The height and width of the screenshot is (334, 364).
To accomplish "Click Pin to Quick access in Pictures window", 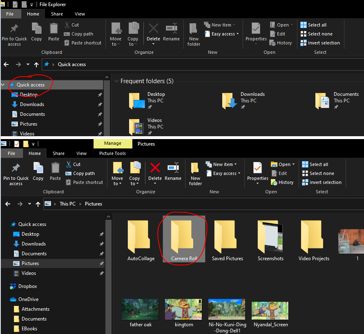I will [16, 174].
